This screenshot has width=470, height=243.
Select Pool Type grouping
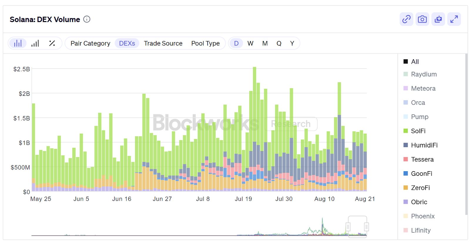205,43
